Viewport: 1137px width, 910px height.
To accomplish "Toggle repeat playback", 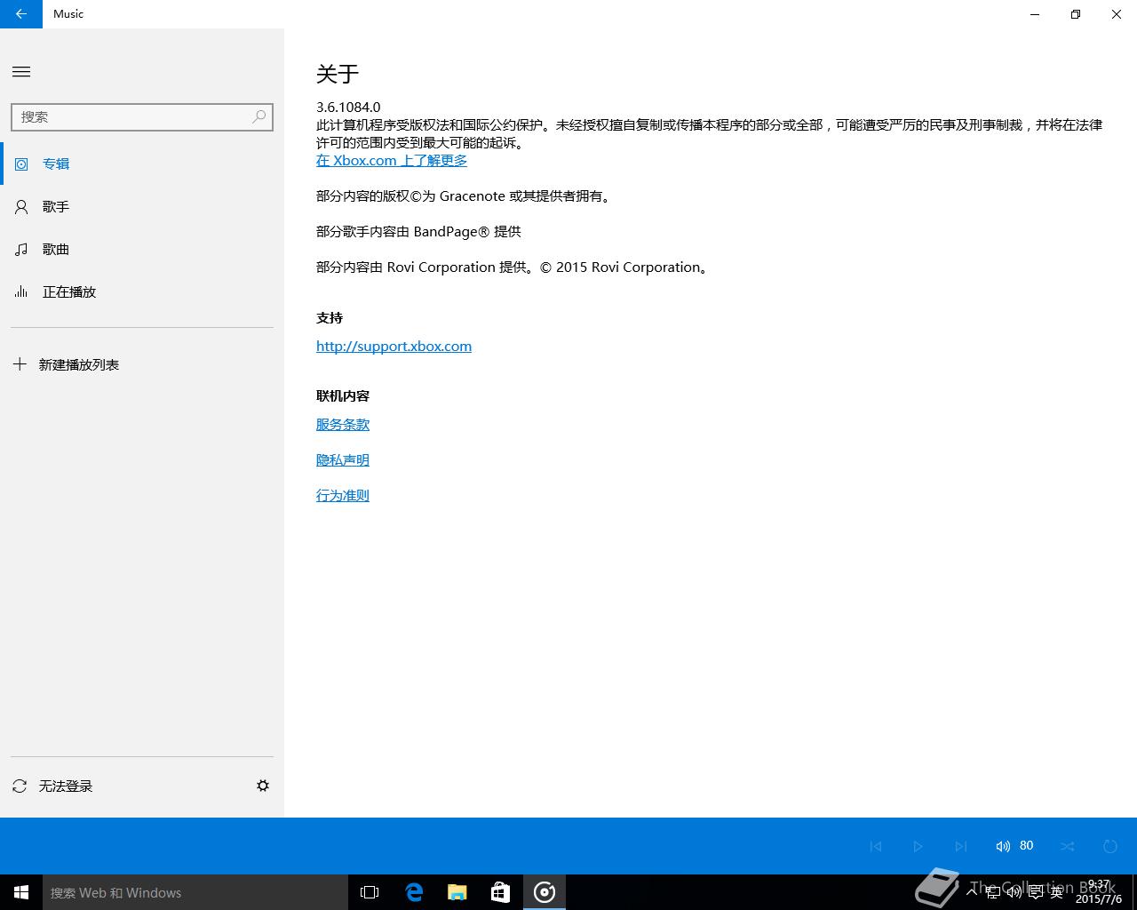I will [1110, 846].
